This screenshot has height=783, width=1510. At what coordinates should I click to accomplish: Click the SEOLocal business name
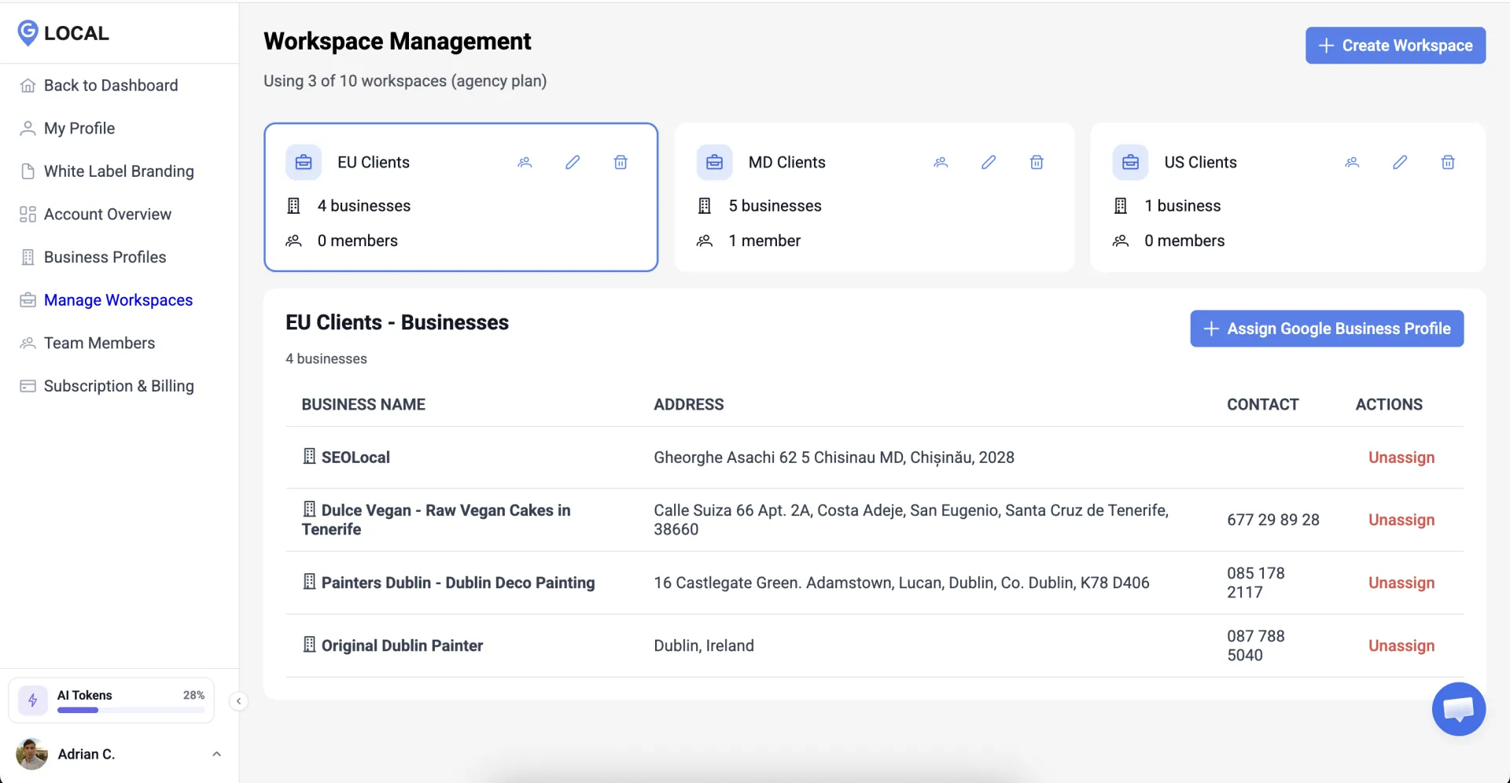coord(355,458)
